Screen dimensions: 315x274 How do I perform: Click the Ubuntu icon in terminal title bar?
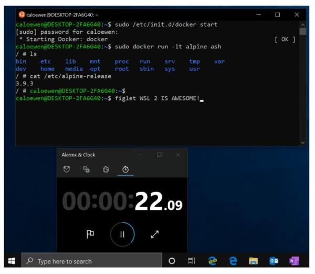point(22,15)
